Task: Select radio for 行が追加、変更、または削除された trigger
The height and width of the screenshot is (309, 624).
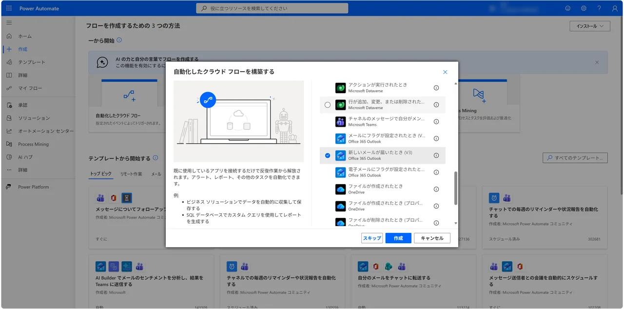Action: [328, 105]
